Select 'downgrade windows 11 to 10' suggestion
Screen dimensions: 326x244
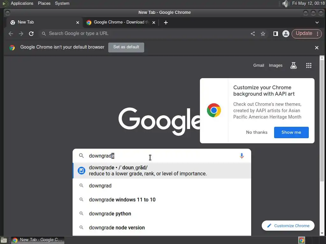pyautogui.click(x=162, y=200)
